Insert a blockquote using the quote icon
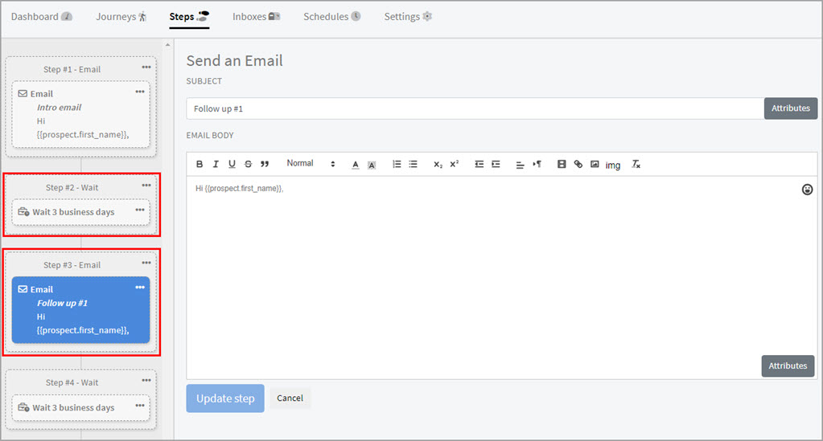Viewport: 823px width, 441px height. 265,165
